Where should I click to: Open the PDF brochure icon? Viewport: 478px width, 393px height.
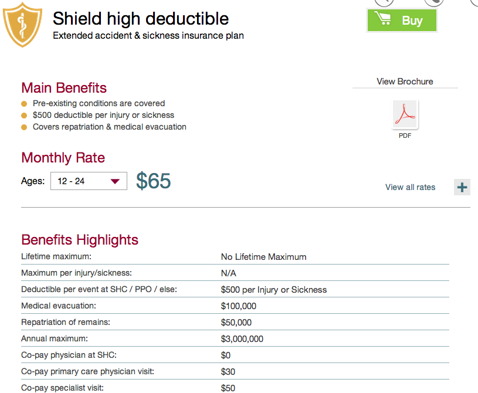point(405,114)
